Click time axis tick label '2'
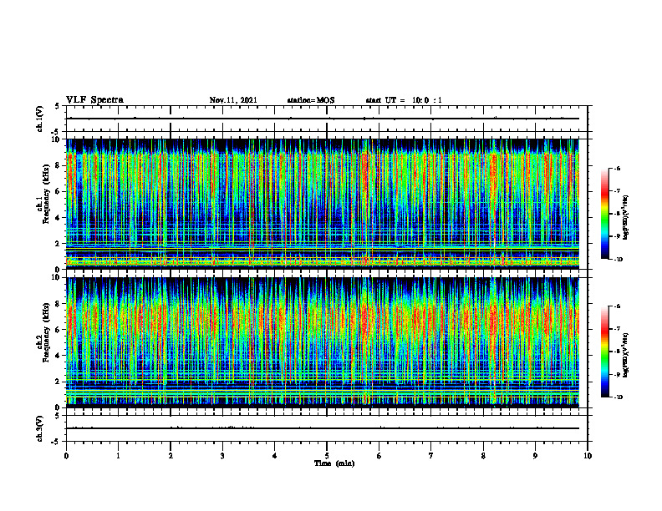The width and height of the screenshot is (662, 511). [x=171, y=456]
